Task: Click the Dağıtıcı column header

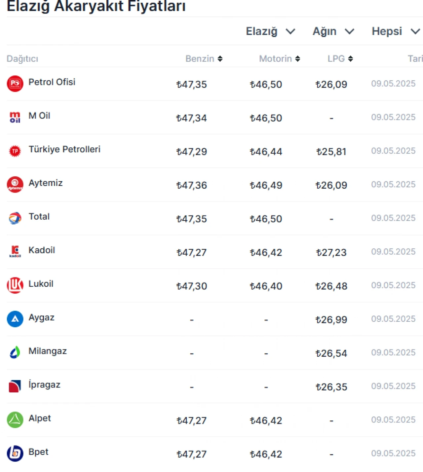Action: point(22,59)
